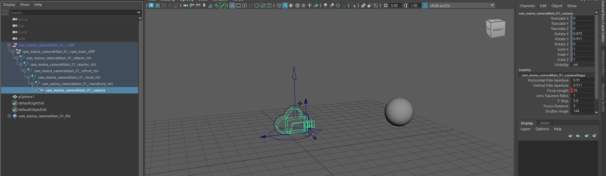Toggle Textured checker-sphere icon

(303, 5)
